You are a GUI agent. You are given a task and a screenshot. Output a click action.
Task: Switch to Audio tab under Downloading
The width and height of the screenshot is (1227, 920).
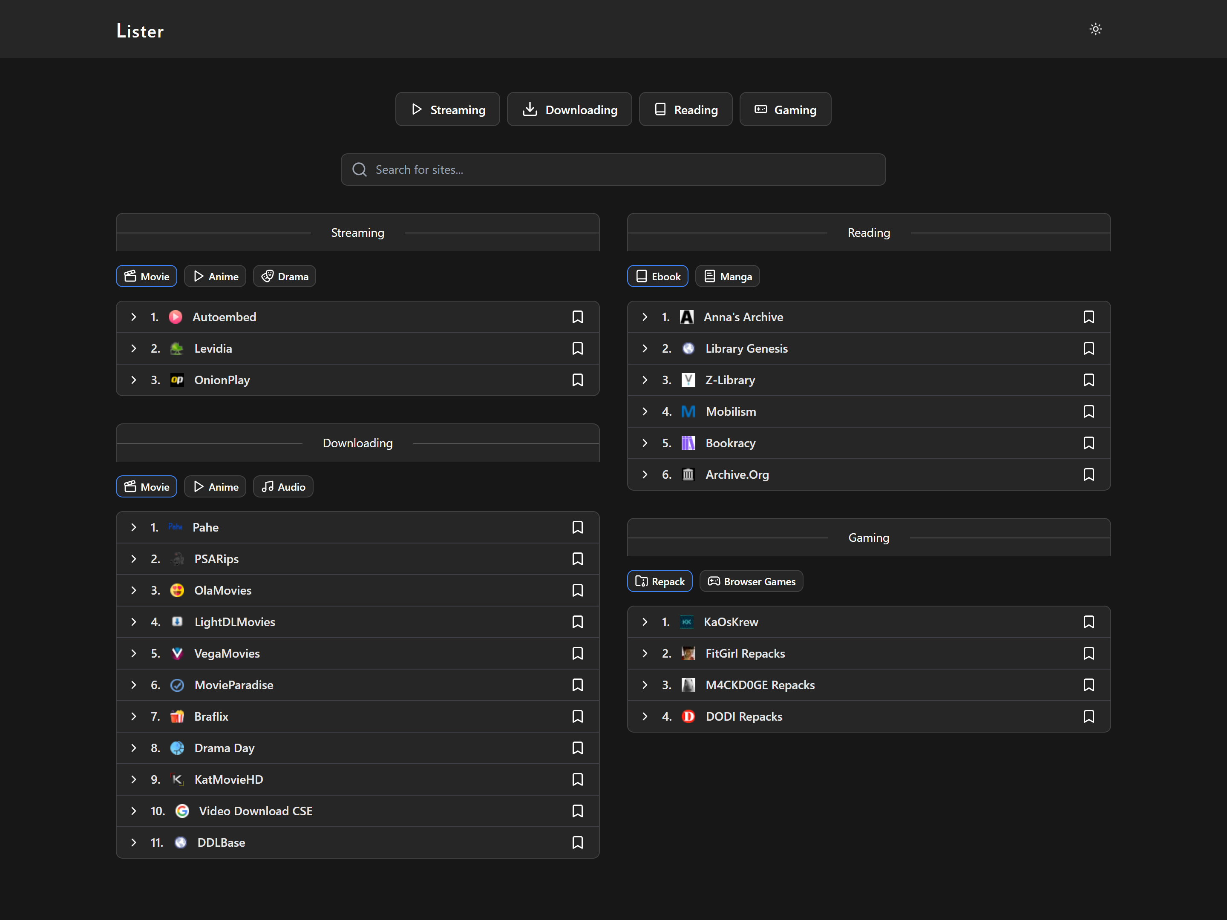tap(283, 486)
